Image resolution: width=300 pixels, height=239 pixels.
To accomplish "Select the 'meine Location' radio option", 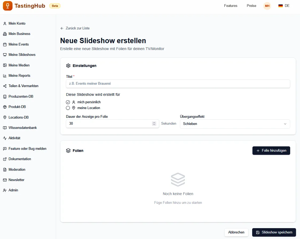I will point(68,108).
